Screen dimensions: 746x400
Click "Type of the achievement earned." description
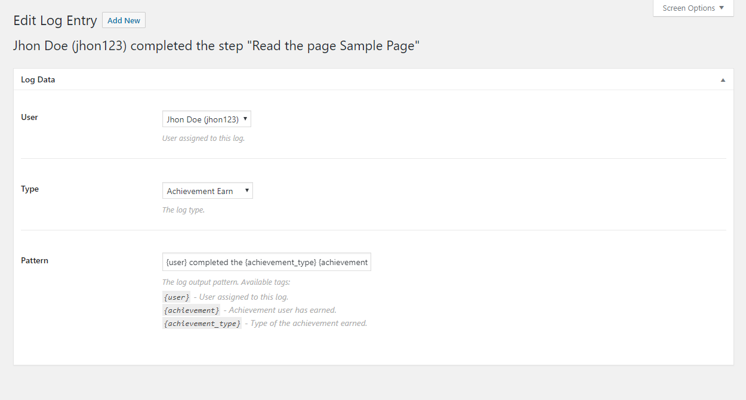coord(309,324)
